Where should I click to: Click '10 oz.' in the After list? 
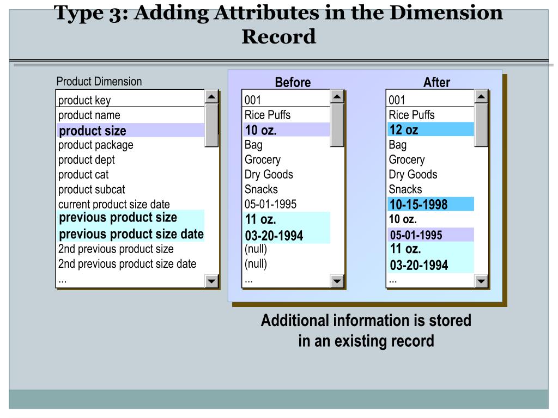[403, 219]
